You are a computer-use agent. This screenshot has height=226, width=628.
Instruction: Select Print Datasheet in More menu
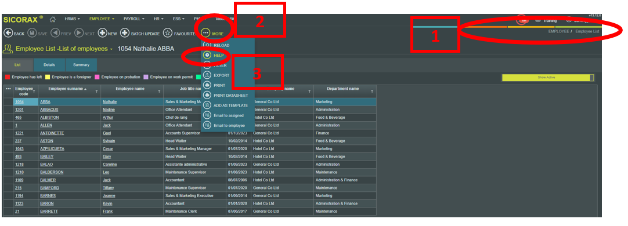click(x=230, y=95)
